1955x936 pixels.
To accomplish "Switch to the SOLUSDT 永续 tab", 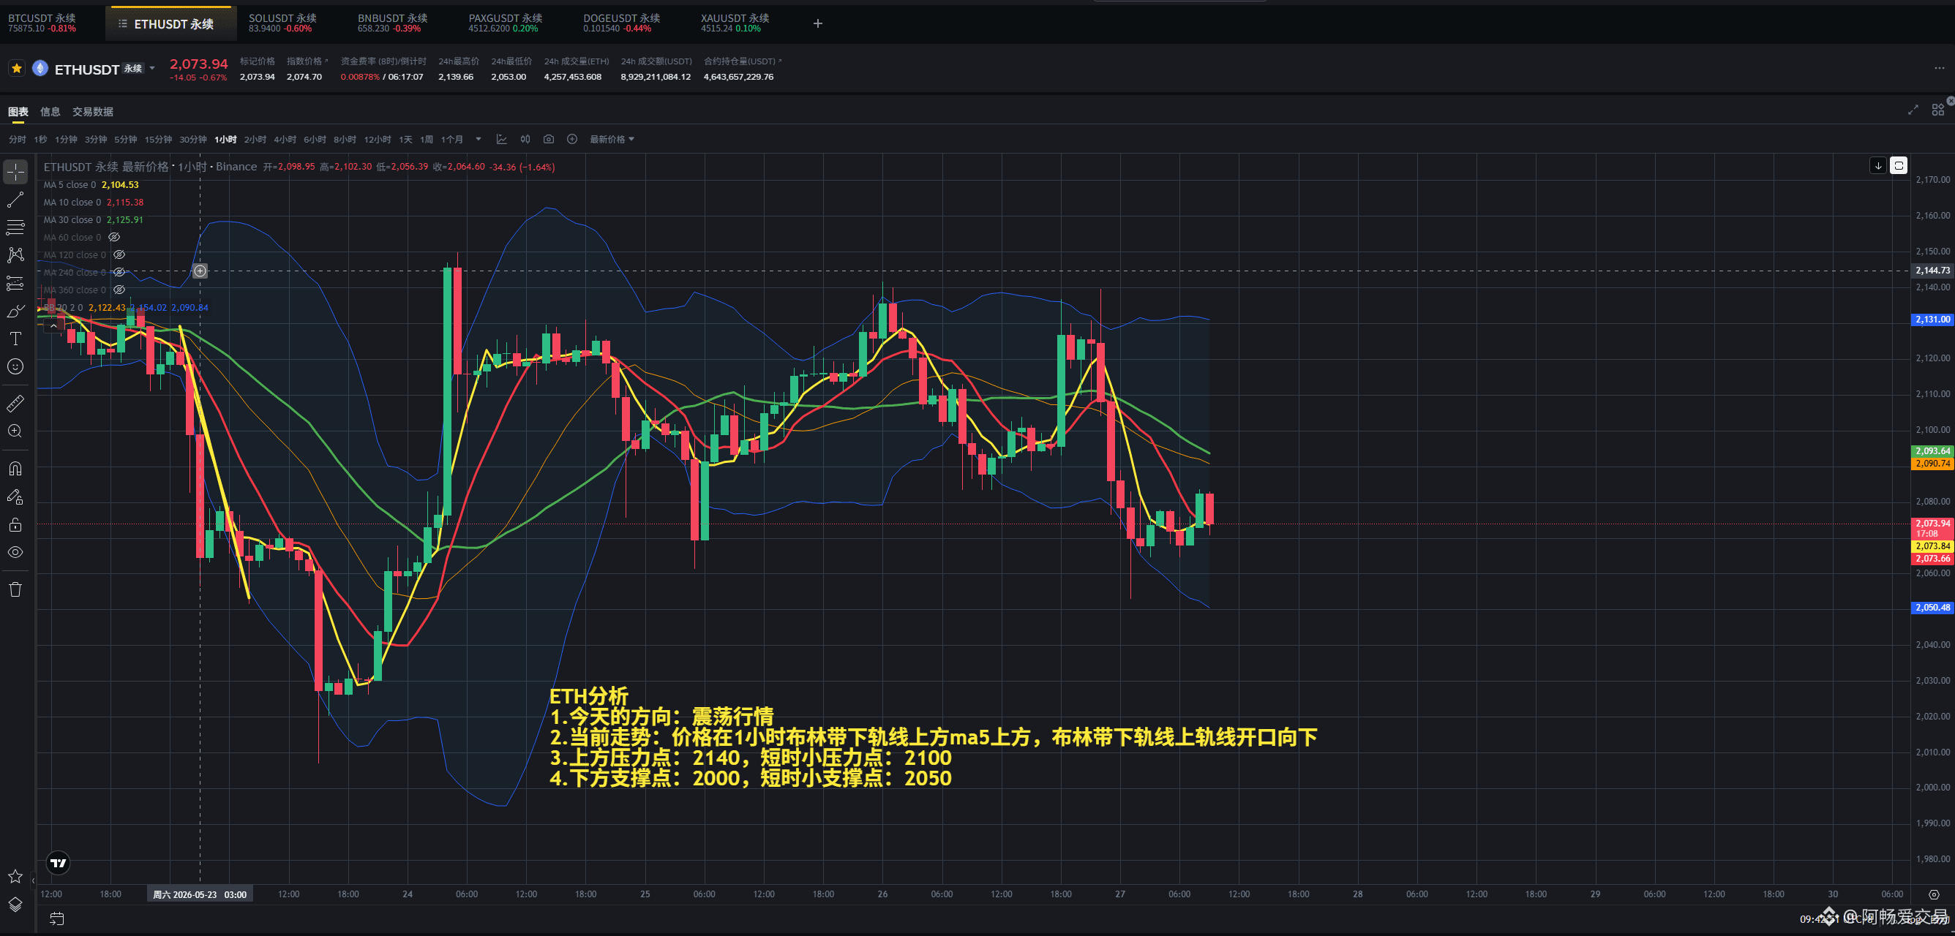I will pos(282,23).
